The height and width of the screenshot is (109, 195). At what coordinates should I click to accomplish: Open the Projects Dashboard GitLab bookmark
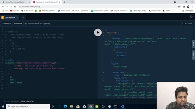tap(119, 11)
